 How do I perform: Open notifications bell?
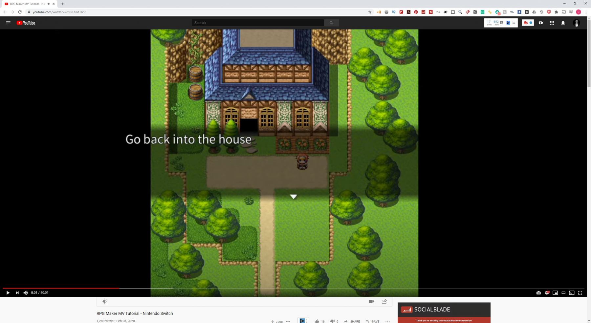point(563,23)
